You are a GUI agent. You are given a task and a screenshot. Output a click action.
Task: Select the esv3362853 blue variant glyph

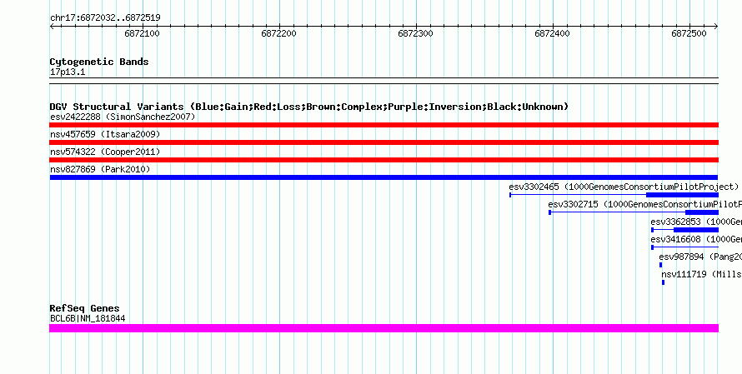pos(684,230)
